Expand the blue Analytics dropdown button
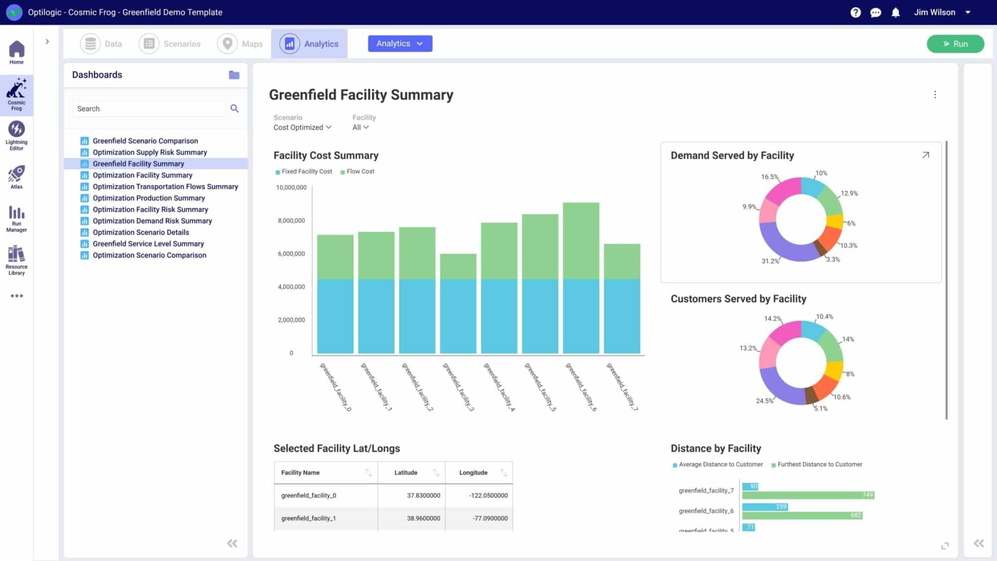The width and height of the screenshot is (997, 561). point(400,43)
